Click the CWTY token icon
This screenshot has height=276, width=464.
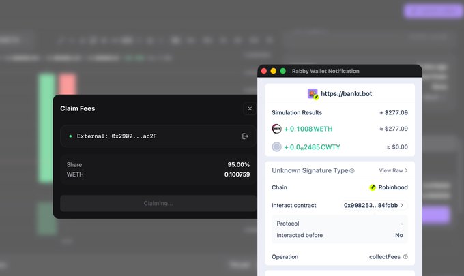click(276, 147)
